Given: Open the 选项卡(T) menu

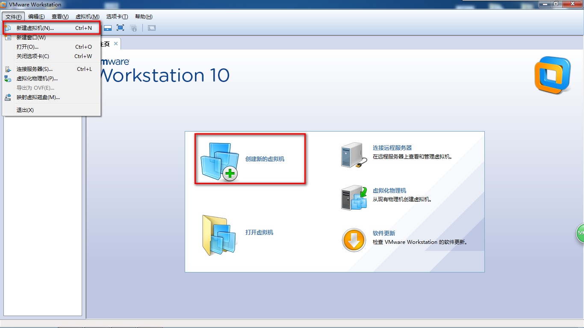Looking at the screenshot, I should tap(117, 17).
